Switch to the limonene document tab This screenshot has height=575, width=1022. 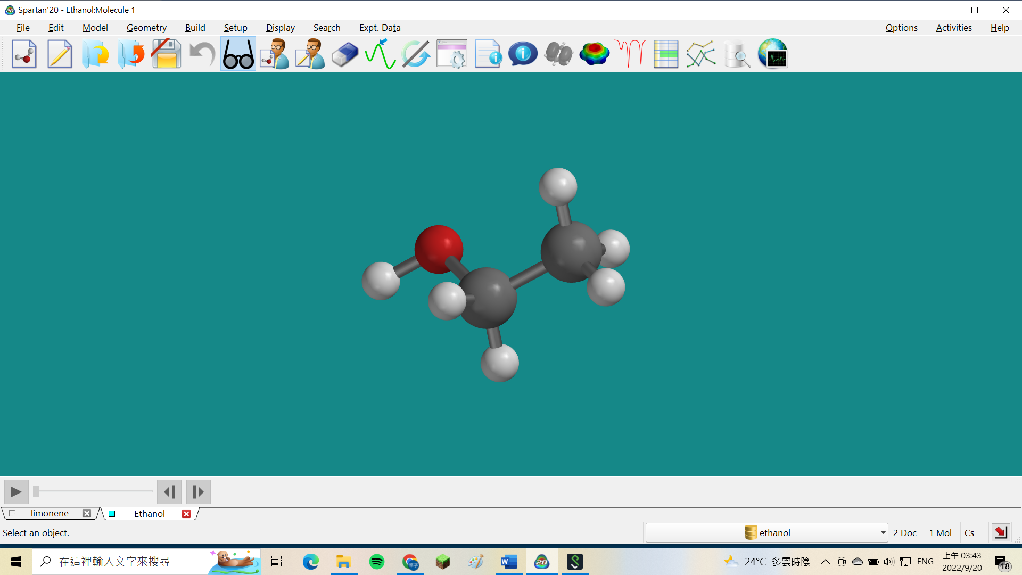[50, 513]
